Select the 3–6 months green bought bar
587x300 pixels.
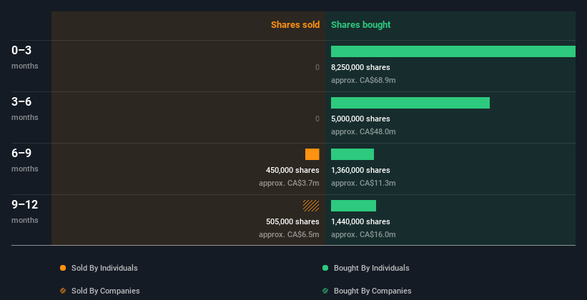(x=410, y=103)
